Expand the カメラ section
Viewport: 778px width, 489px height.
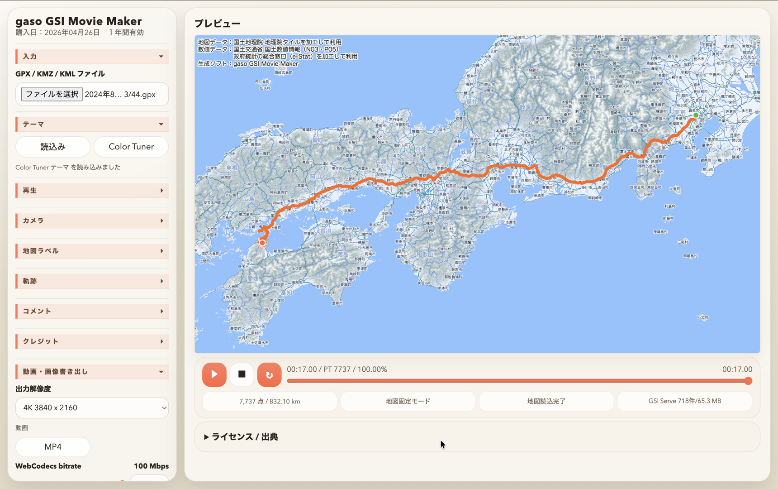tap(92, 221)
